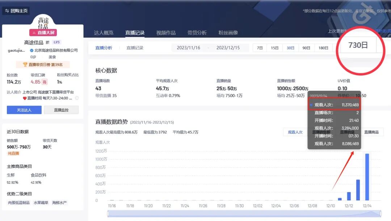This screenshot has height=221, width=391.
Task: Switch to the 达人概览 tab
Action: pos(104,33)
